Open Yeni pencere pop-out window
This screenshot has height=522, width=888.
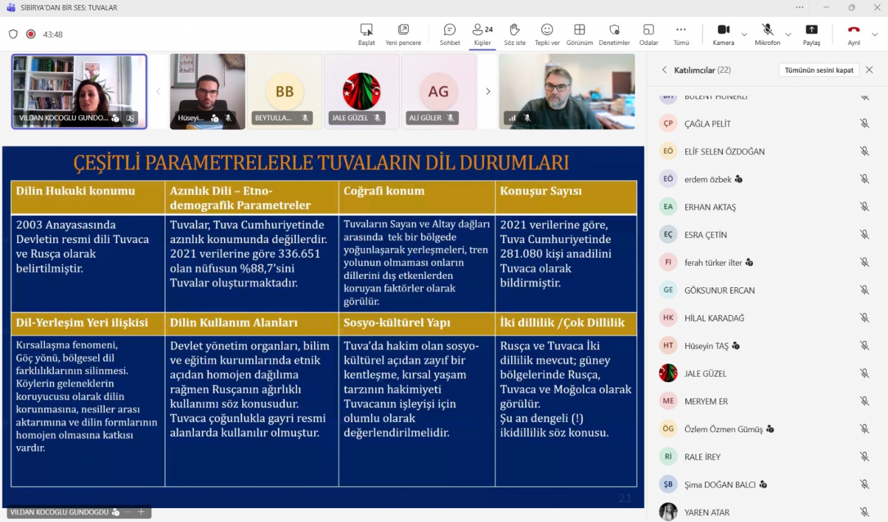[x=403, y=30]
